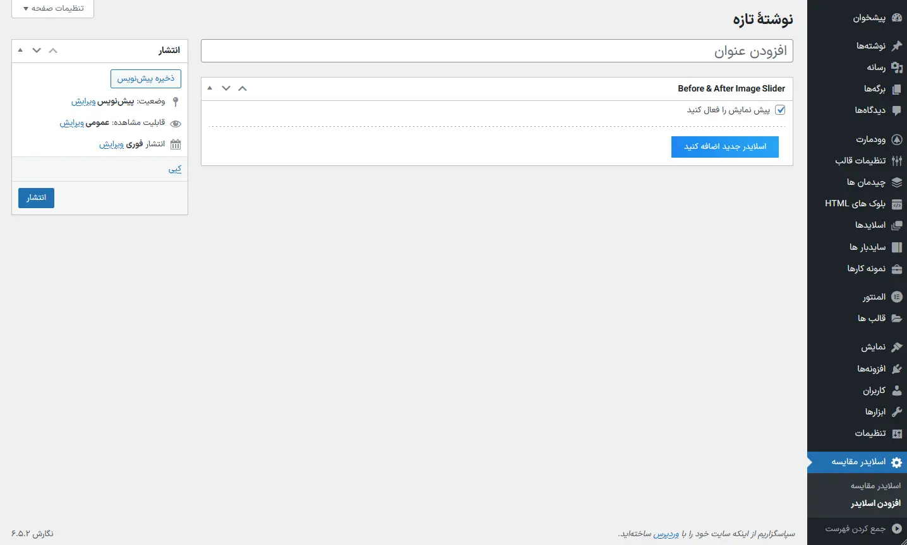Click the add title (افزودن عنوان) input field
907x545 pixels.
point(496,51)
